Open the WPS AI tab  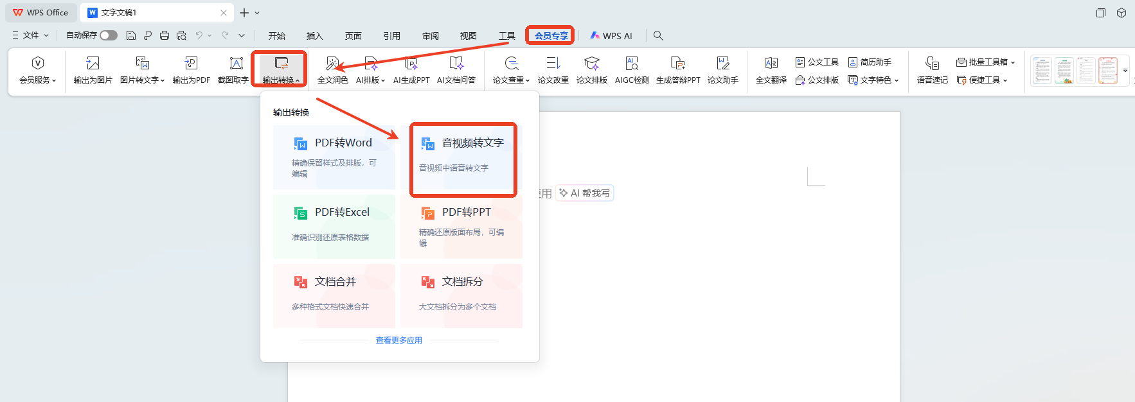pos(611,36)
